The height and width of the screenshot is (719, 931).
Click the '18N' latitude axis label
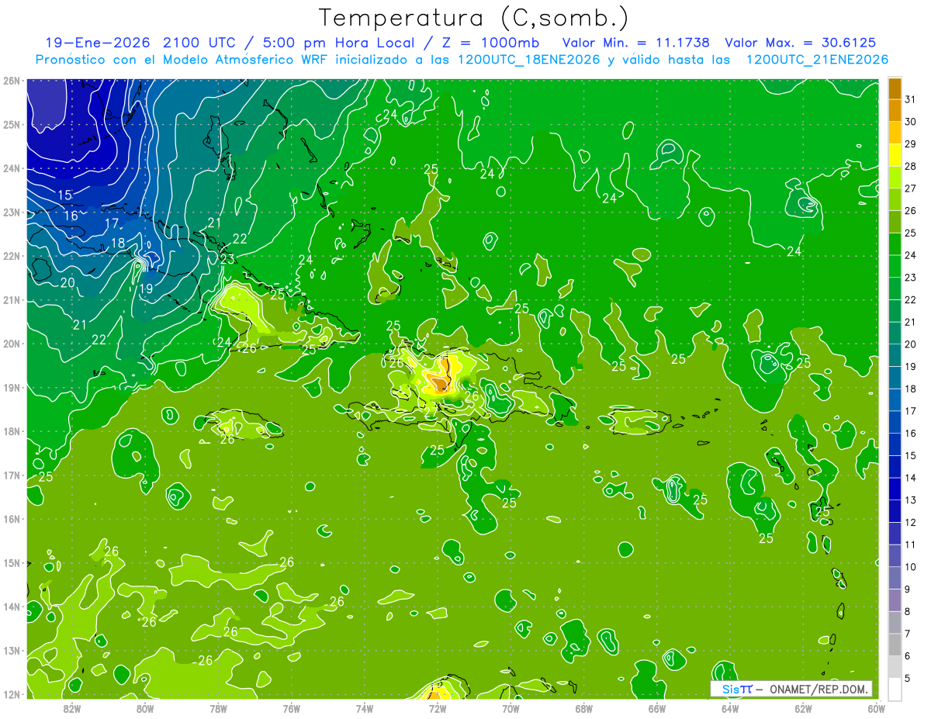pos(12,431)
